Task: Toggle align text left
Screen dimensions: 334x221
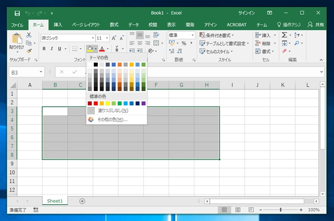Action: coord(132,43)
